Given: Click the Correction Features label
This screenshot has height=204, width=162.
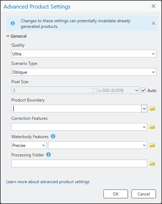Looking at the screenshot, I should click(x=29, y=118).
